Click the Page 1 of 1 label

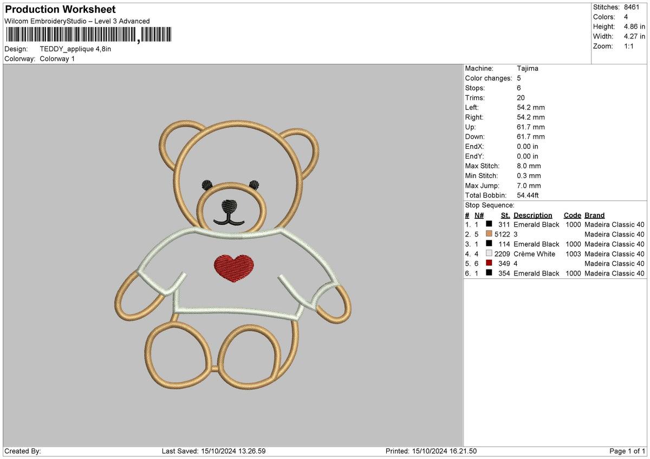point(625,450)
